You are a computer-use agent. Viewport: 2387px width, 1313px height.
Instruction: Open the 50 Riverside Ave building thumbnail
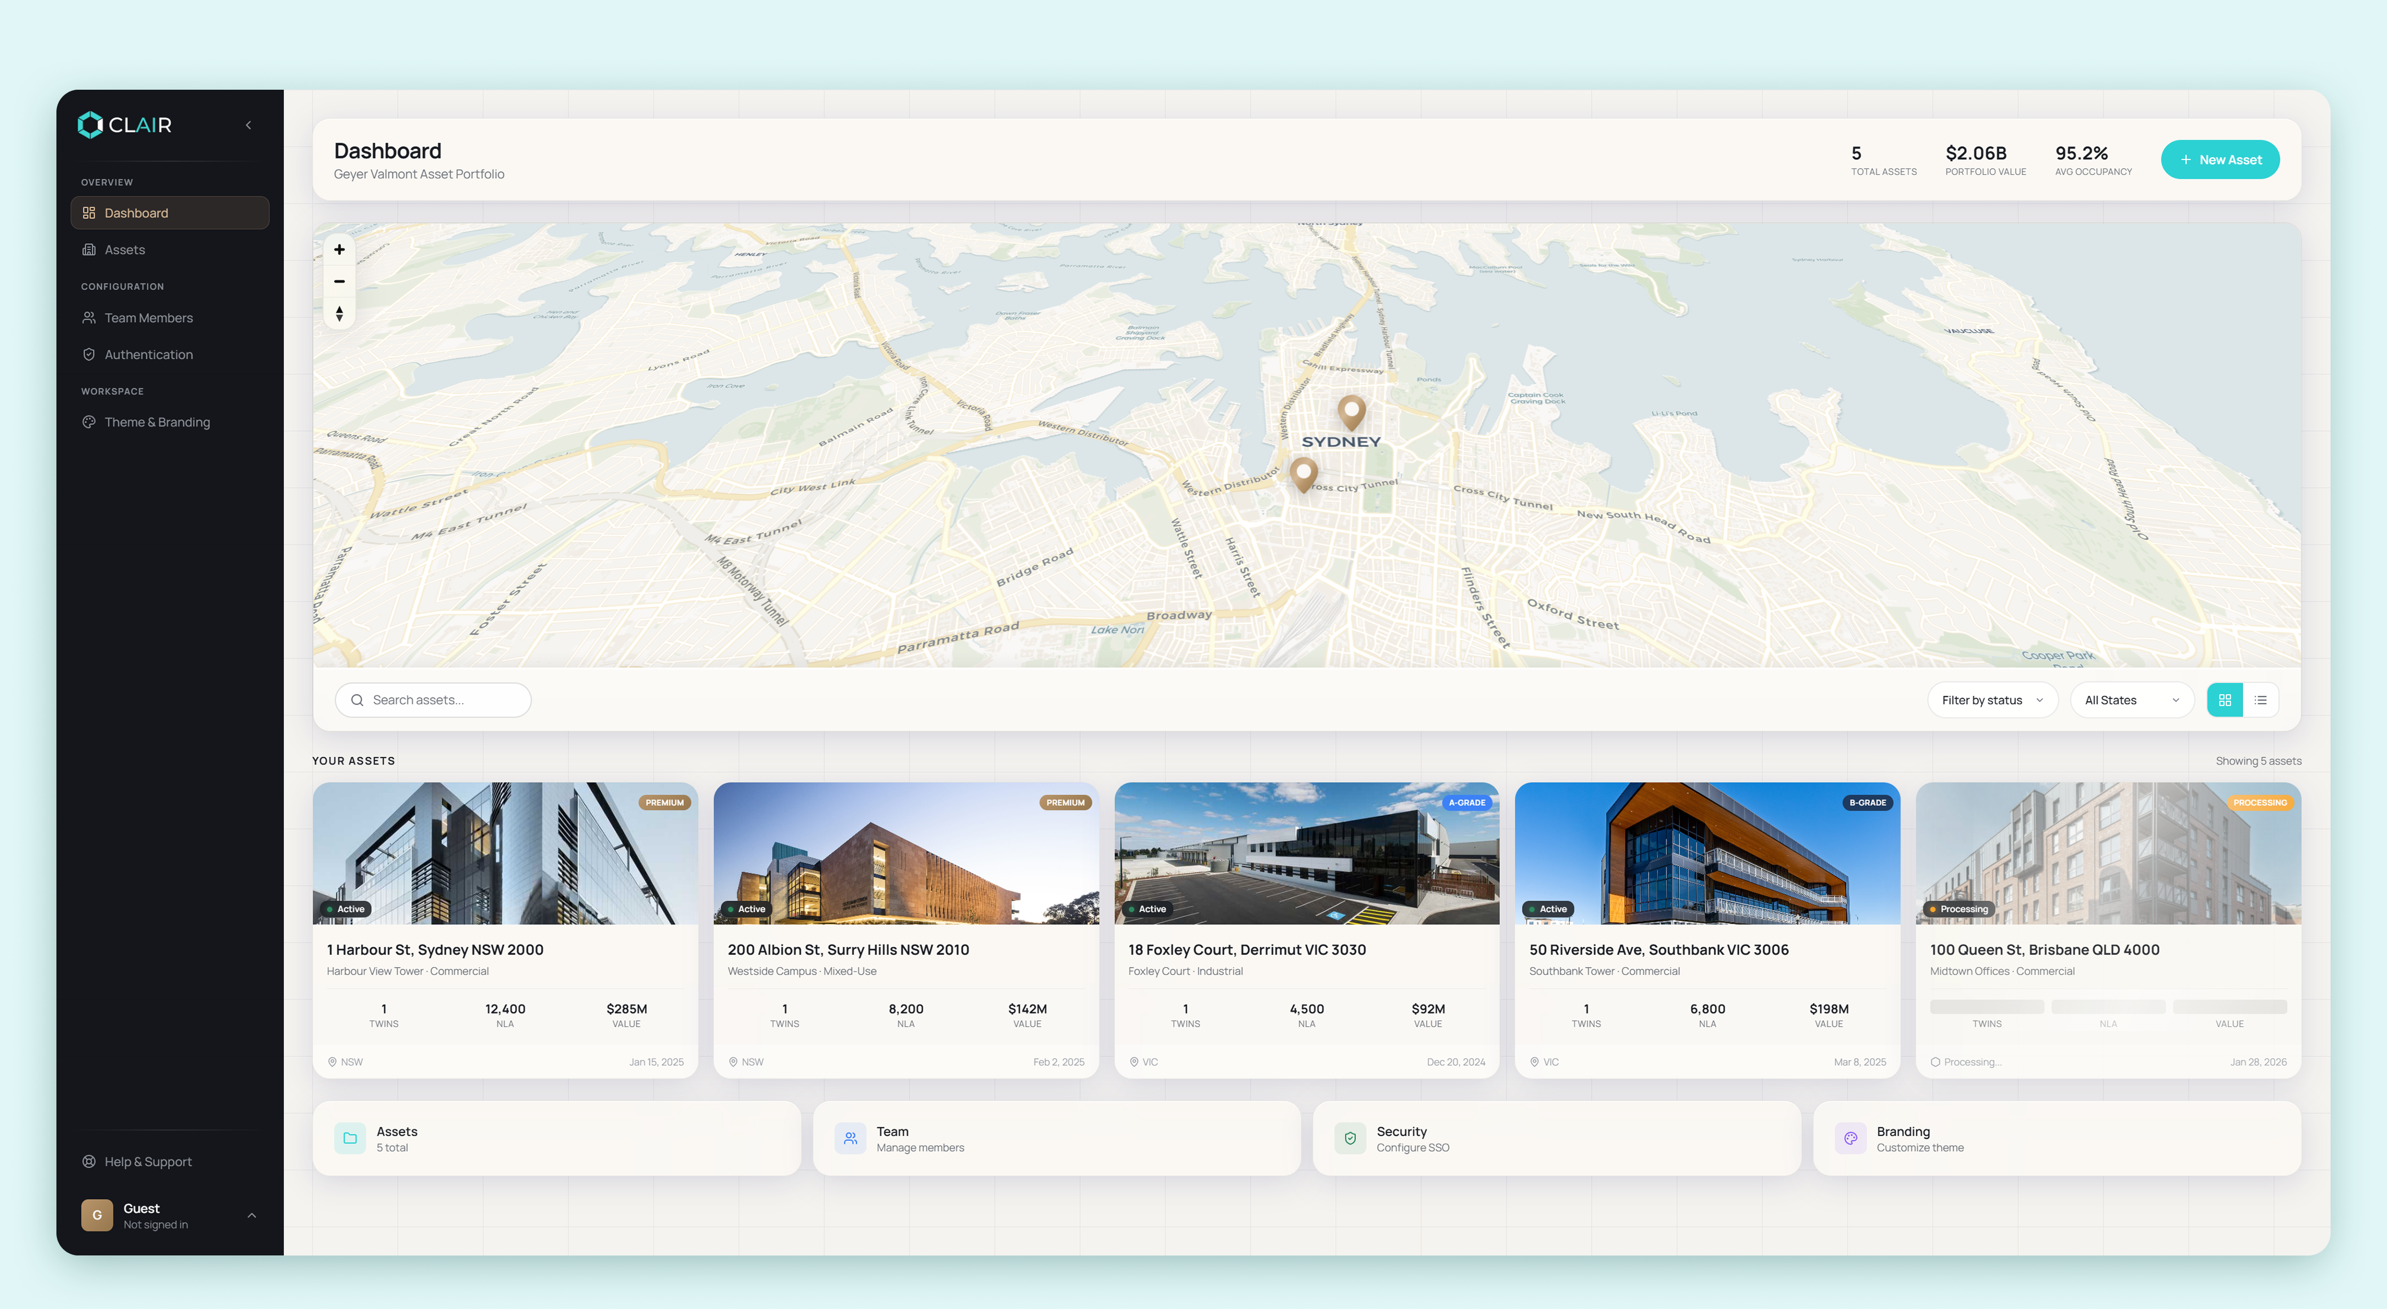1707,853
